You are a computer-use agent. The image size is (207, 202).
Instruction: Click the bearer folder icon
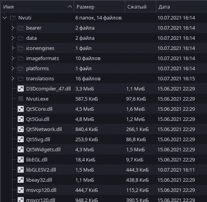coord(21,28)
